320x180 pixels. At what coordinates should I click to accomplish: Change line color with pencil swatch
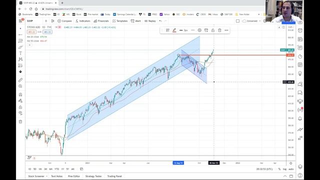tap(174, 30)
